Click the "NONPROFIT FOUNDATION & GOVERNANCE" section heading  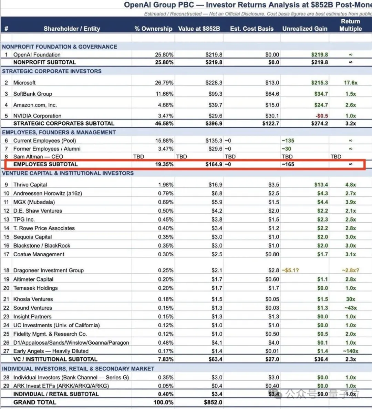(60, 47)
